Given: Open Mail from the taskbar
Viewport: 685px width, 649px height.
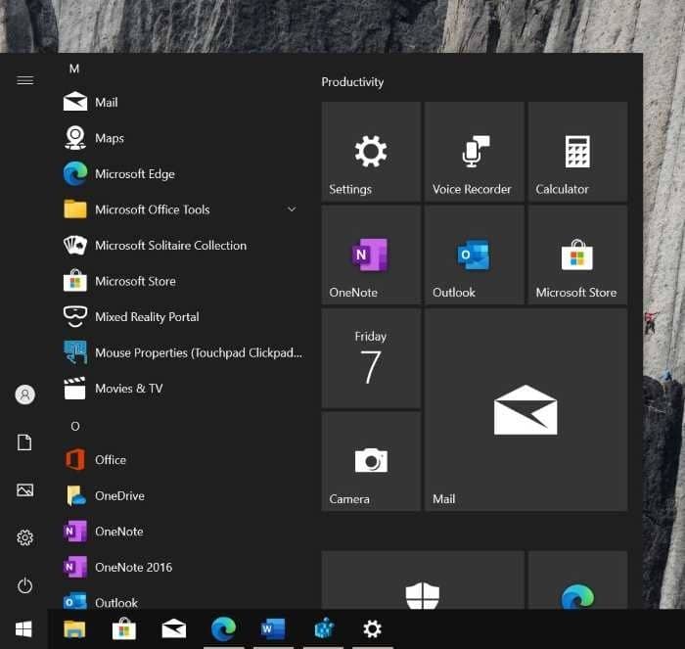Looking at the screenshot, I should tap(174, 629).
